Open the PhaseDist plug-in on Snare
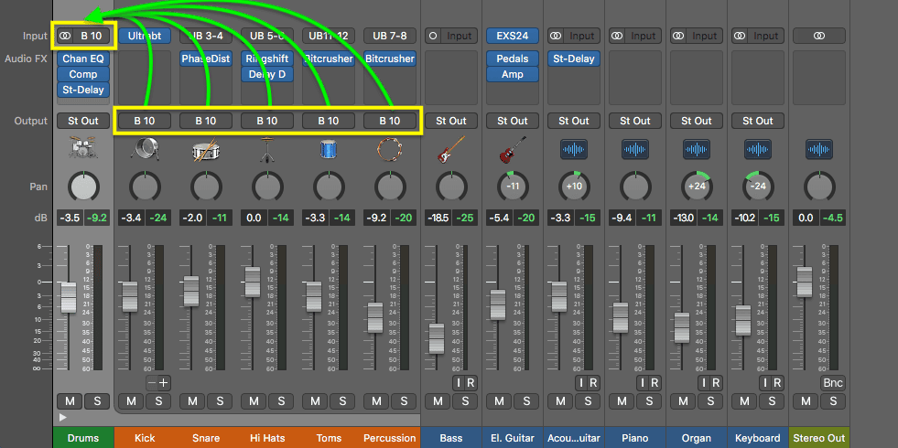 click(x=206, y=59)
